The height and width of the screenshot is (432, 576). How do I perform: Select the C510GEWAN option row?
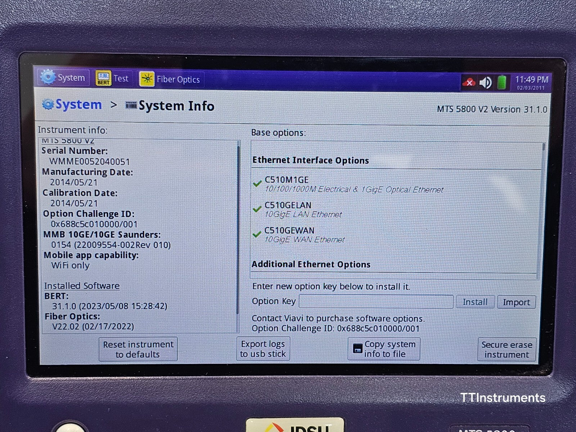pyautogui.click(x=299, y=235)
